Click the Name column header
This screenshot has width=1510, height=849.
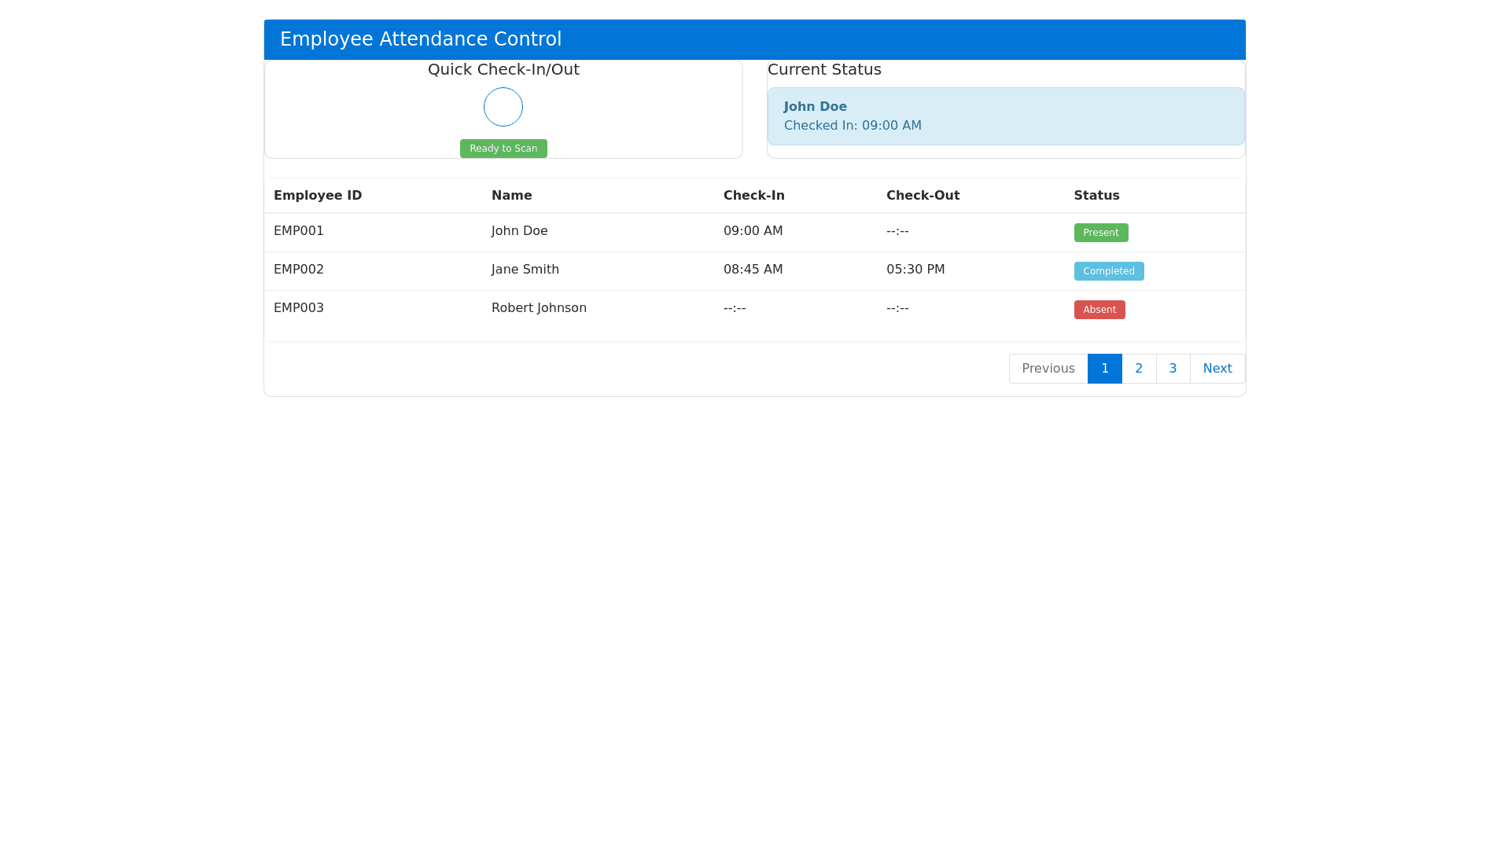click(x=511, y=196)
